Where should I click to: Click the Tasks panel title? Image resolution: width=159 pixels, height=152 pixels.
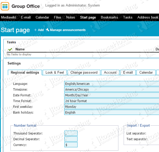pos(11,42)
